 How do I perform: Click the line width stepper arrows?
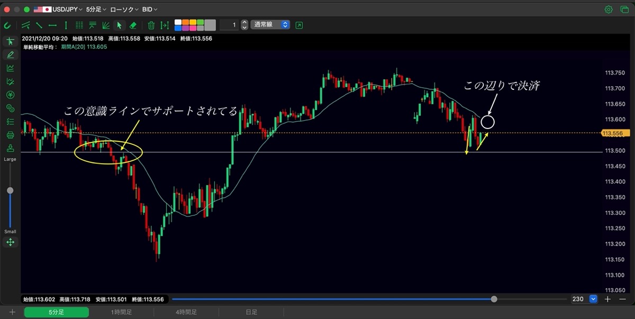click(x=244, y=25)
